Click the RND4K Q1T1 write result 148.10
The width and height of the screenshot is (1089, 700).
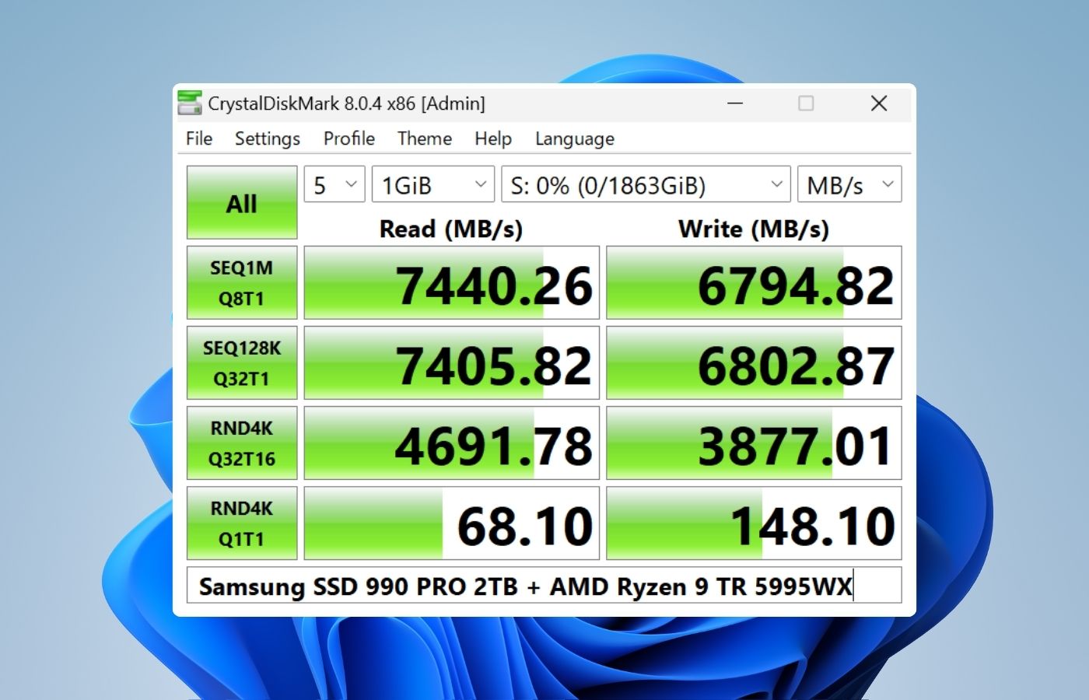pyautogui.click(x=754, y=523)
